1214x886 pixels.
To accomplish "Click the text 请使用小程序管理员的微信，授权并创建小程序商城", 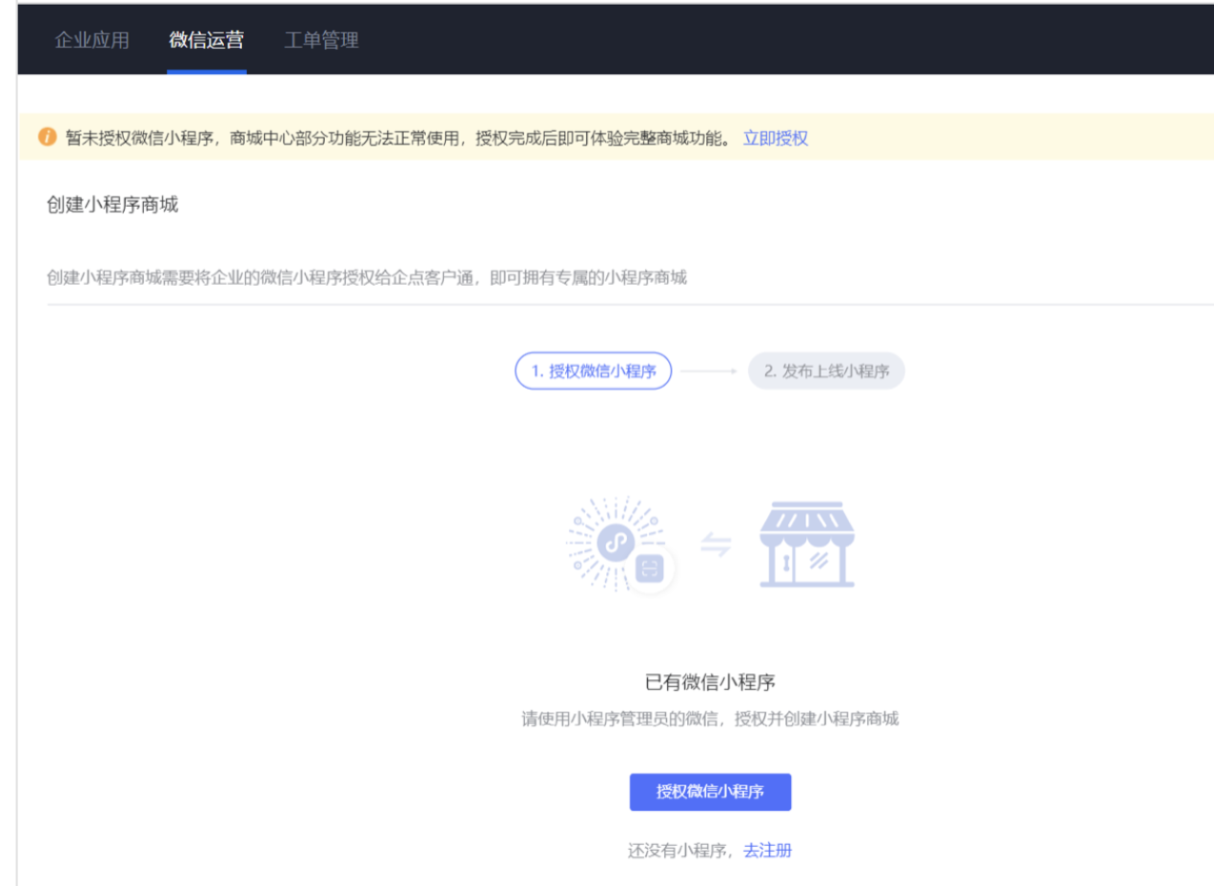I will pyautogui.click(x=710, y=719).
